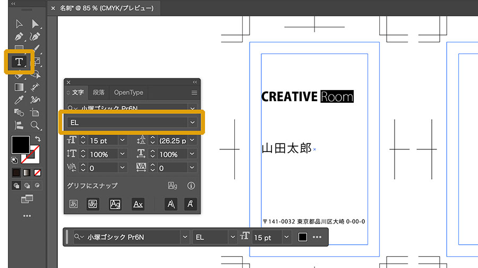This screenshot has width=478, height=268.
Task: Select the Artboard tool
Action: pyautogui.click(x=35, y=113)
